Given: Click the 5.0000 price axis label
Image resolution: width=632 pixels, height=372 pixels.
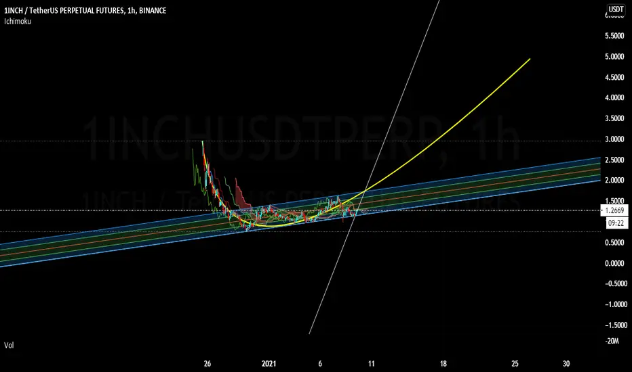Looking at the screenshot, I should coord(614,57).
